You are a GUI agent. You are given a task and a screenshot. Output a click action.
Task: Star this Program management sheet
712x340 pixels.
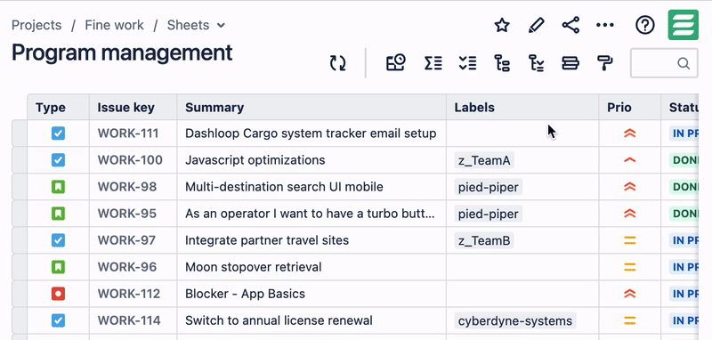pos(502,25)
